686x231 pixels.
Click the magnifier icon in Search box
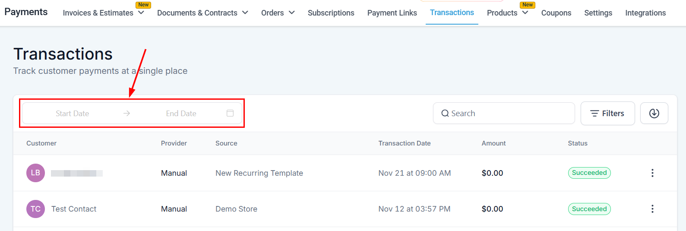pyautogui.click(x=445, y=114)
